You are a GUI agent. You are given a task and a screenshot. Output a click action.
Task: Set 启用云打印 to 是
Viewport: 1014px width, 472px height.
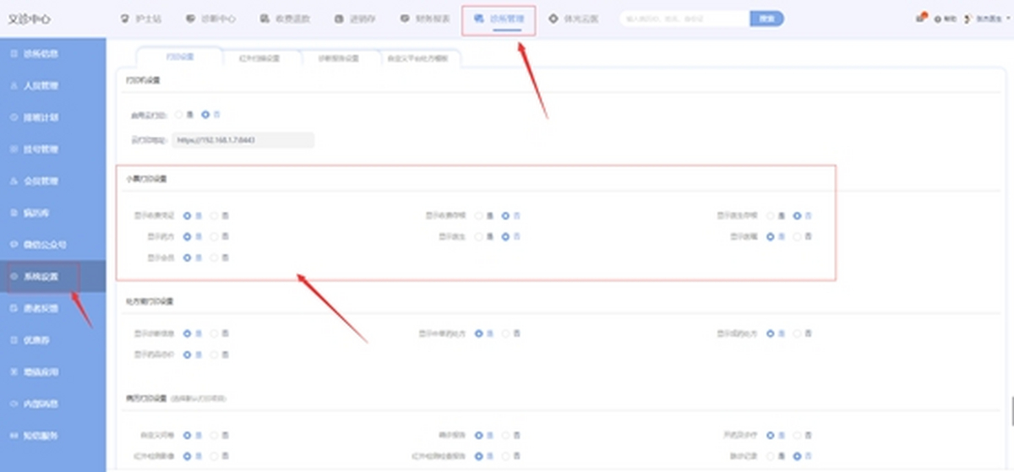(x=178, y=114)
